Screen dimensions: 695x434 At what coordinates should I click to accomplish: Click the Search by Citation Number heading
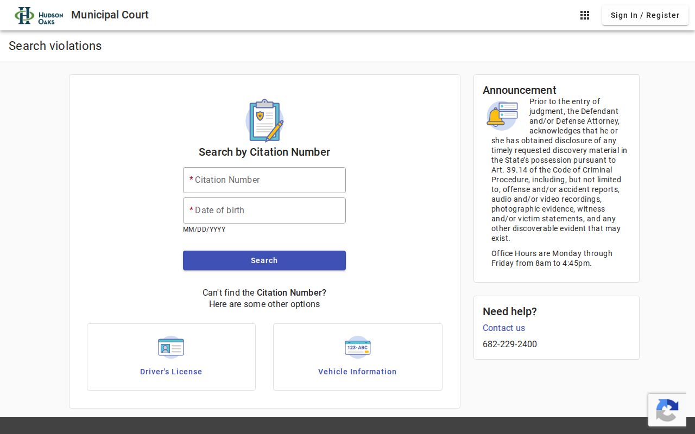coord(264,152)
